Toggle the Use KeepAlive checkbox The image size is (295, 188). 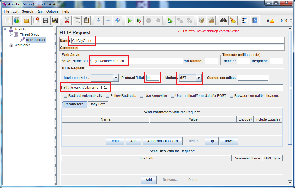pos(142,96)
